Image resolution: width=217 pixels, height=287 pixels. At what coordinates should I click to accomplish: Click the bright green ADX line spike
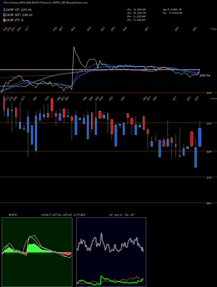point(101,276)
